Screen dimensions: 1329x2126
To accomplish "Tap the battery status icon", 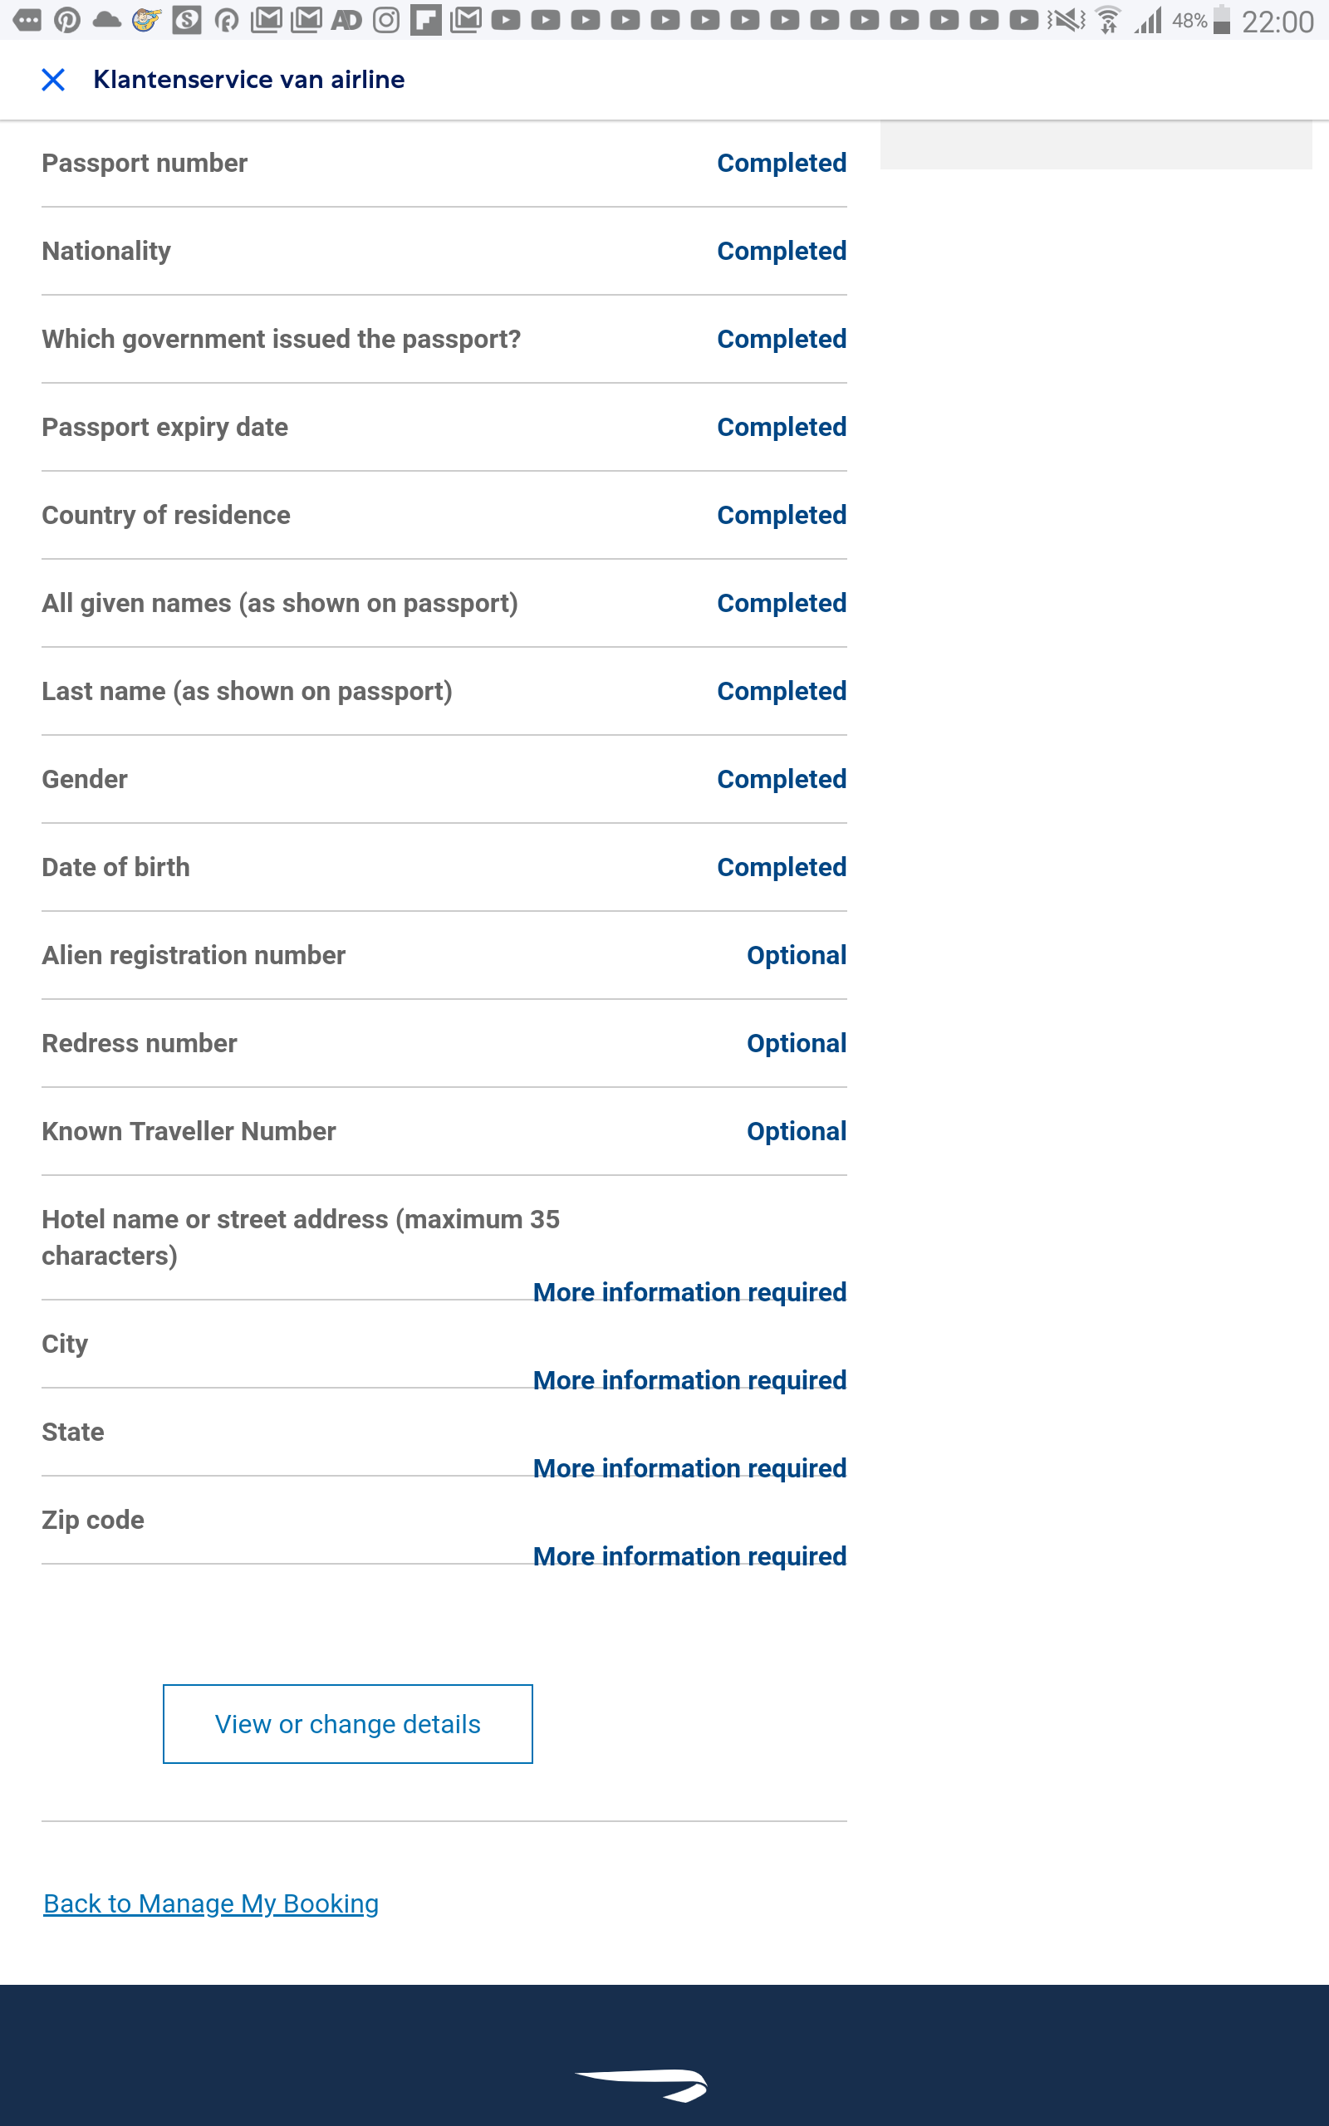I will click(1221, 19).
